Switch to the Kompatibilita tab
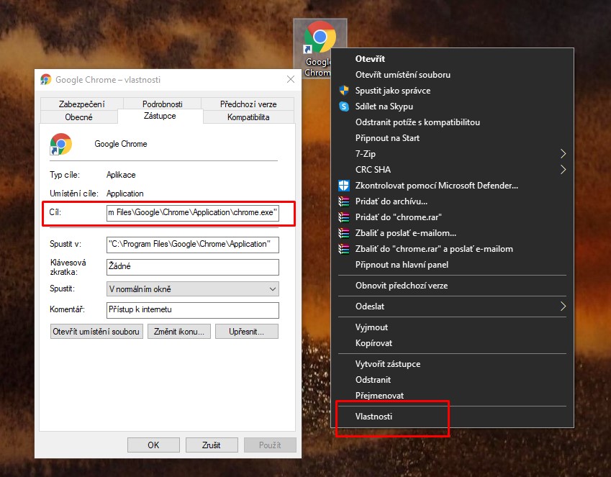Image resolution: width=611 pixels, height=477 pixels. point(248,117)
